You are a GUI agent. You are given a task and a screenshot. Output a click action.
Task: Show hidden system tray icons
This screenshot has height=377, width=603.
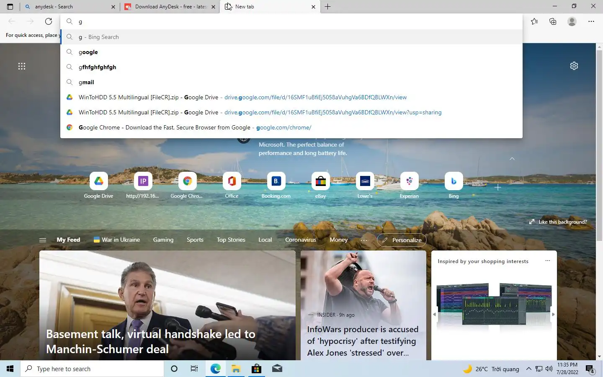point(528,369)
